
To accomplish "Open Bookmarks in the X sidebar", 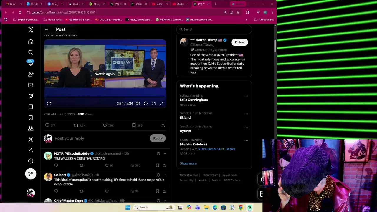I will pyautogui.click(x=31, y=118).
